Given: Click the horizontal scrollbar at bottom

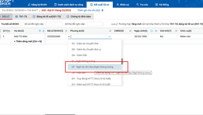Looking at the screenshot, I should click(x=60, y=114).
